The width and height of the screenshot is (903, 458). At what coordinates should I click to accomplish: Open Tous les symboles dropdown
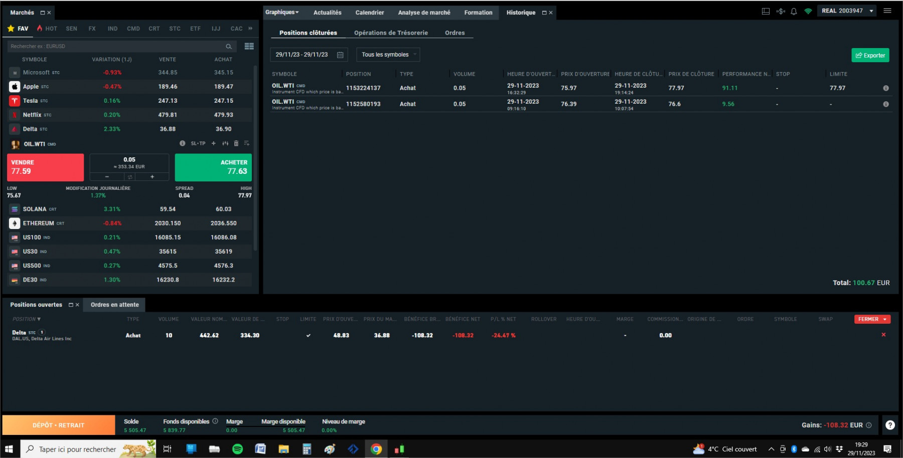click(388, 55)
